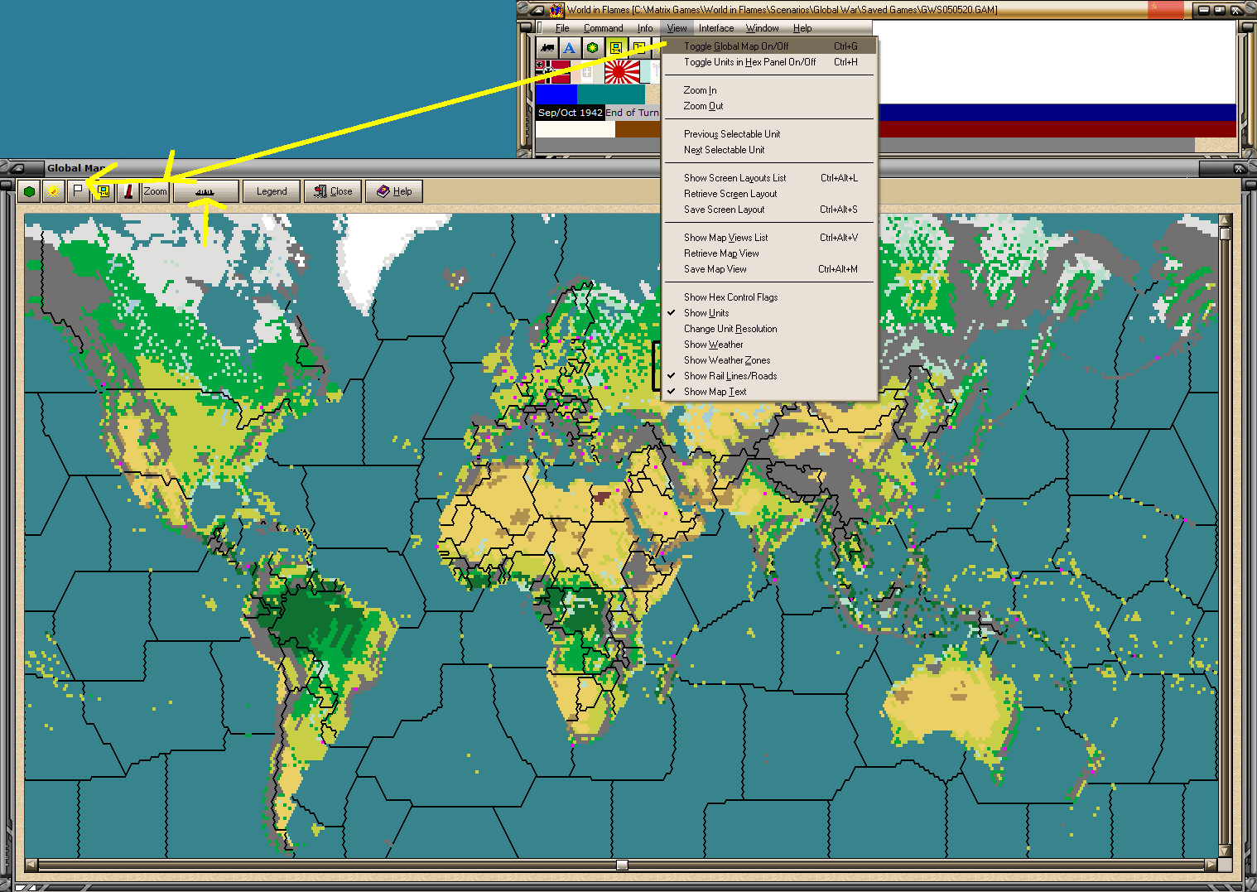The width and height of the screenshot is (1257, 892).
Task: Click the Sep/Oct 1942 date label
Action: 571,113
